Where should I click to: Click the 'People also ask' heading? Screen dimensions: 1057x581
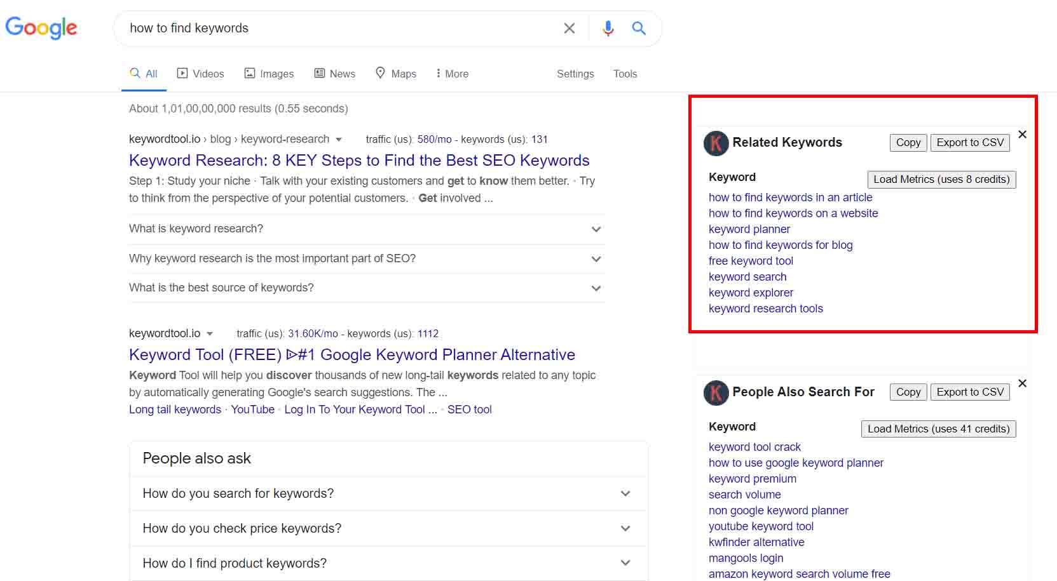click(x=196, y=458)
